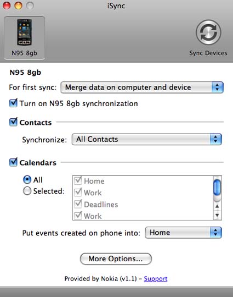This screenshot has height=297, width=233.
Task: Choose the Selected calendars radio button
Action: 27,191
